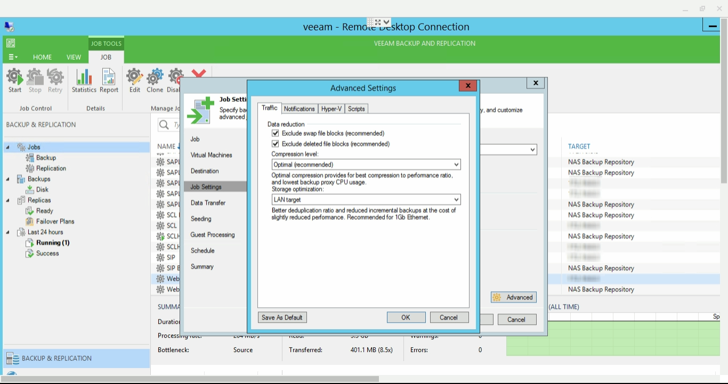Click Cancel in the job wizard window
This screenshot has width=728, height=384.
pyautogui.click(x=516, y=320)
